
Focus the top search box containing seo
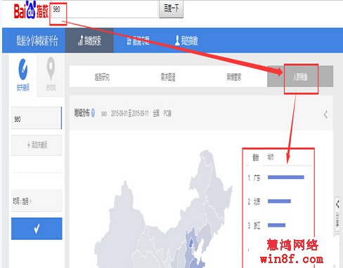104,9
